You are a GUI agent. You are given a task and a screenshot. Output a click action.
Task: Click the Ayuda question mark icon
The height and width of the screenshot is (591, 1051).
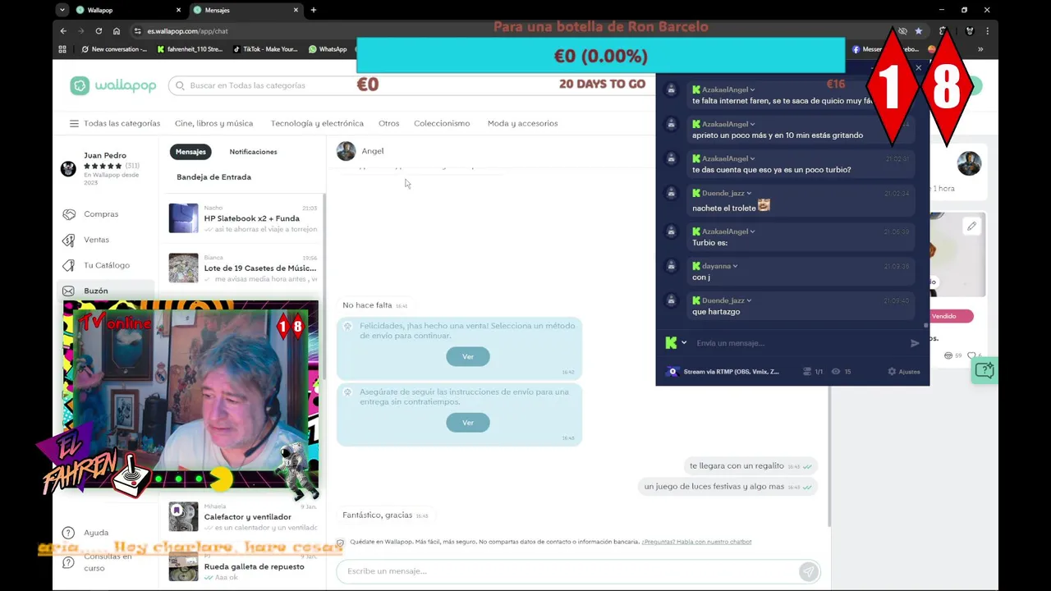pos(68,533)
